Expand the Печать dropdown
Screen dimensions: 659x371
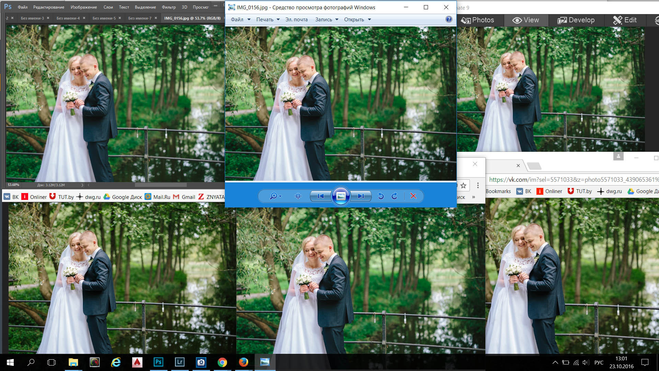coord(268,20)
